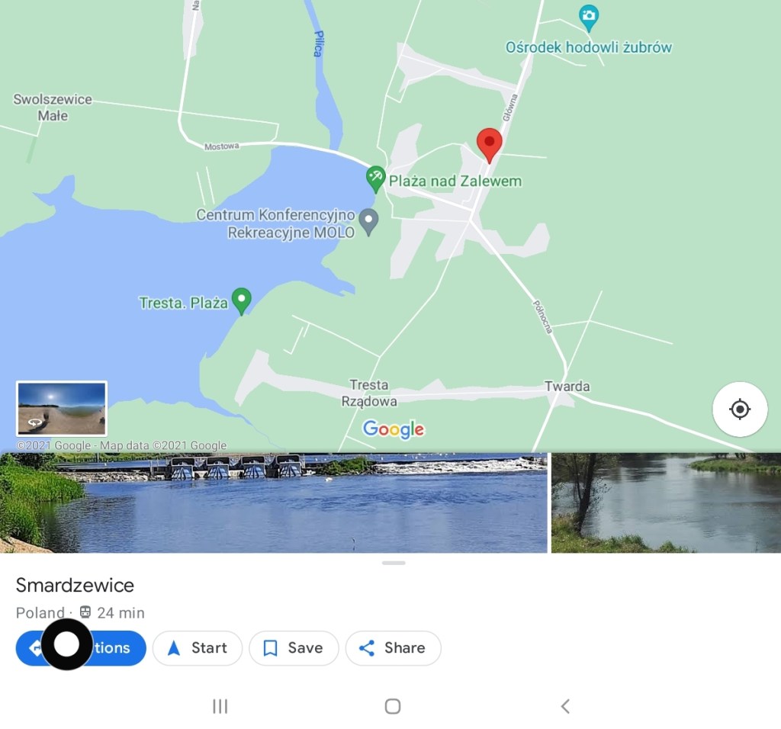Tap the red Smardzewice location pin
Screen dimensions: 781x729
pyautogui.click(x=489, y=144)
